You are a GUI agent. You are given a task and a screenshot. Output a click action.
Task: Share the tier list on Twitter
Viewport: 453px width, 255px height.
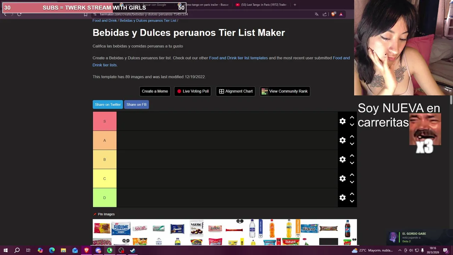coord(108,104)
